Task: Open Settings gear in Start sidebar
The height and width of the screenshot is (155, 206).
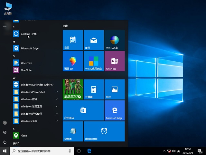Action: 5,132
